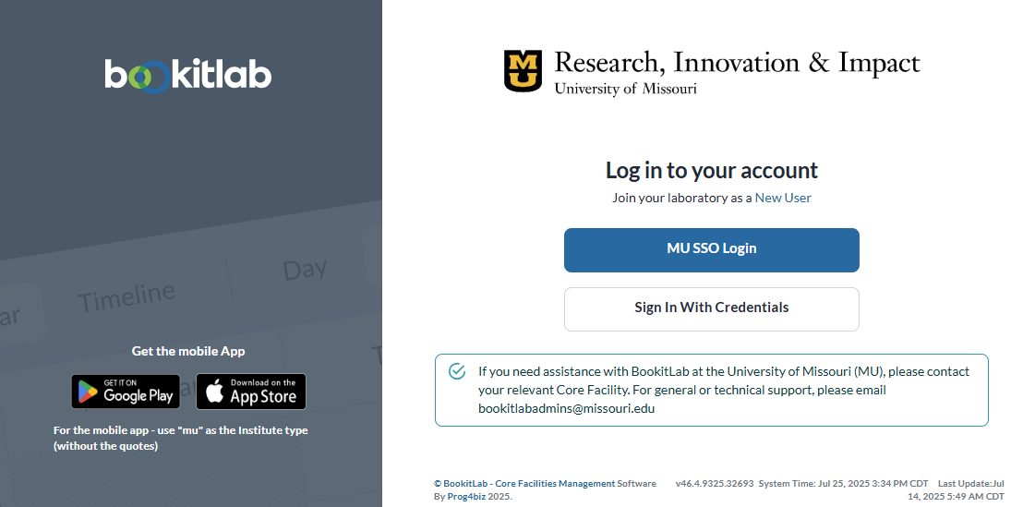Click the Google Play triangle icon

[88, 392]
